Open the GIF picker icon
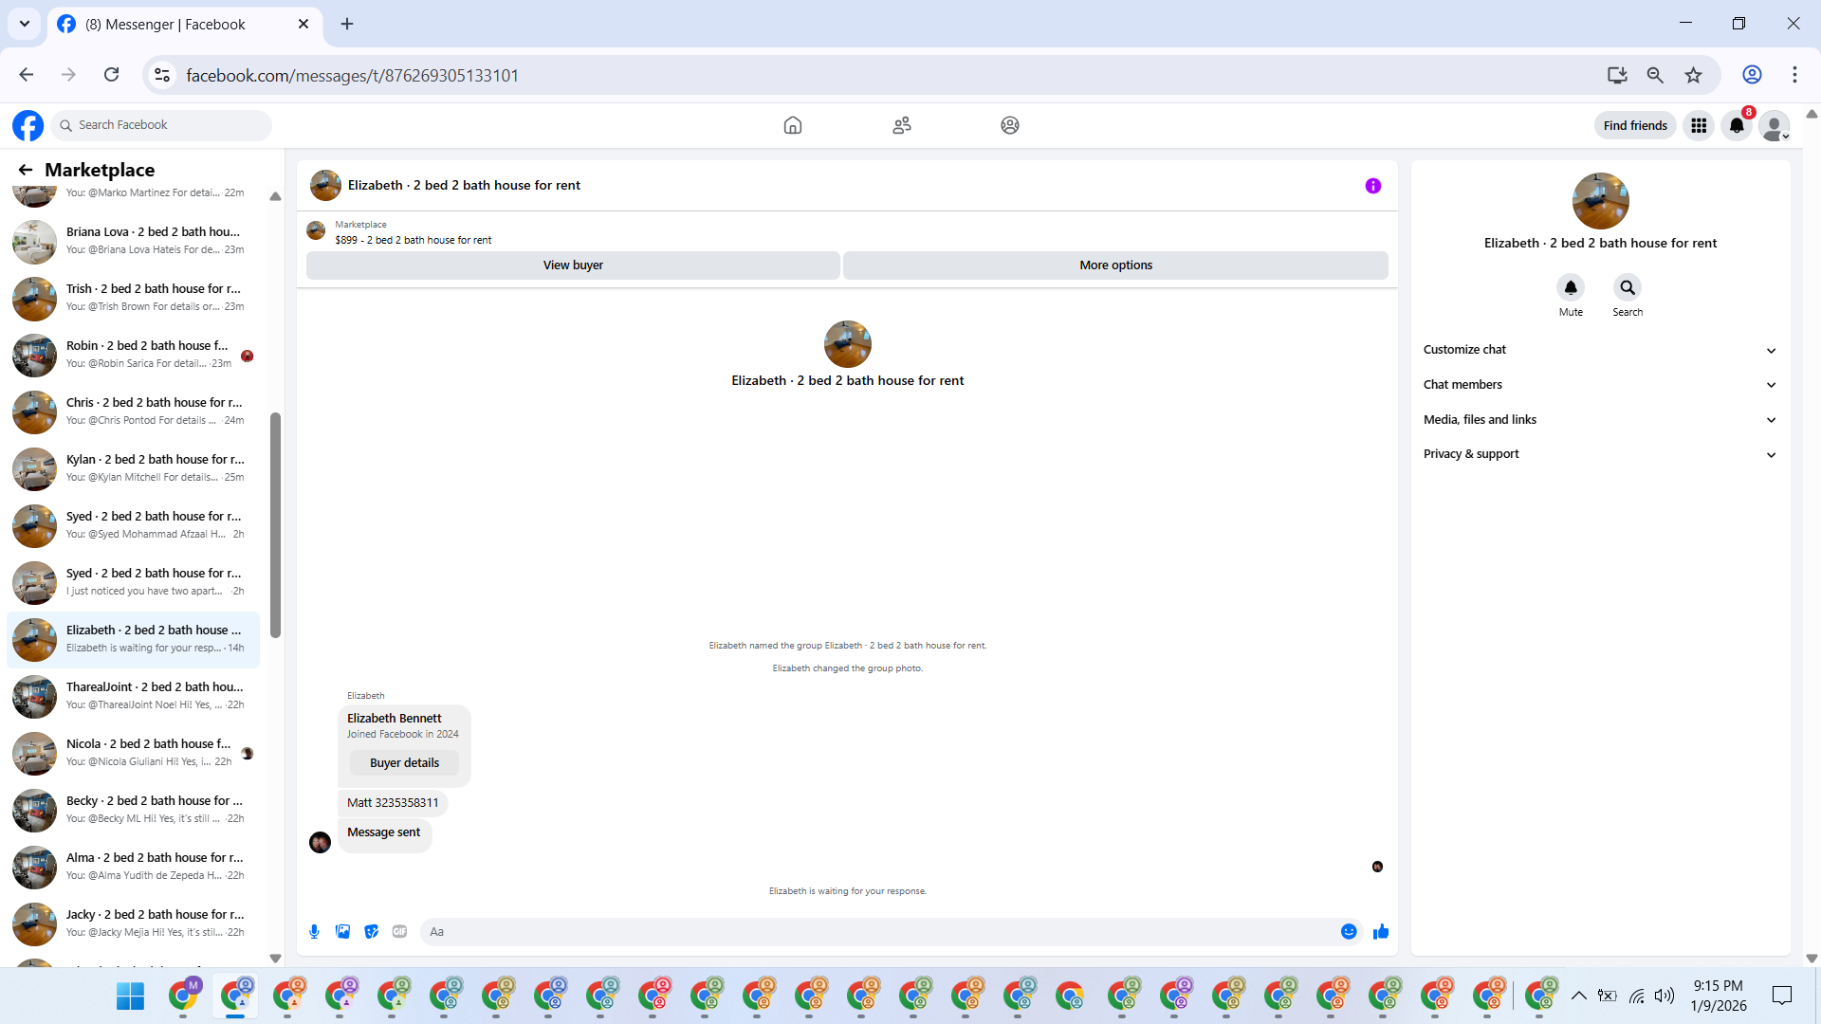1821x1024 pixels. click(399, 932)
